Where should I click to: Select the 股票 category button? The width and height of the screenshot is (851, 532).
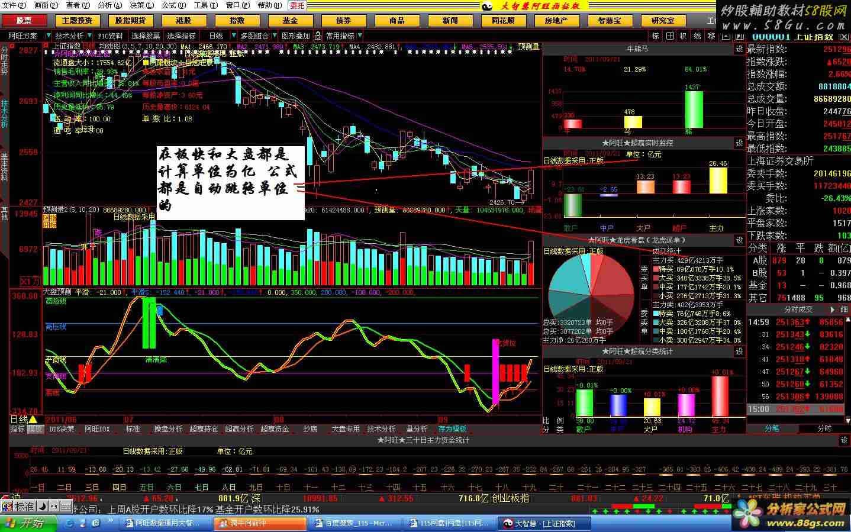24,20
